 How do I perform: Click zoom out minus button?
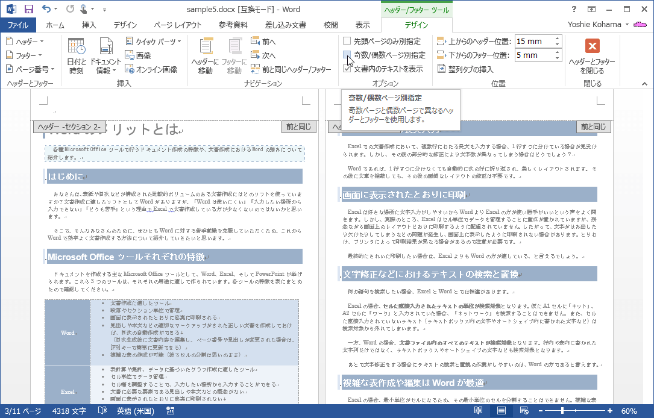coord(541,411)
